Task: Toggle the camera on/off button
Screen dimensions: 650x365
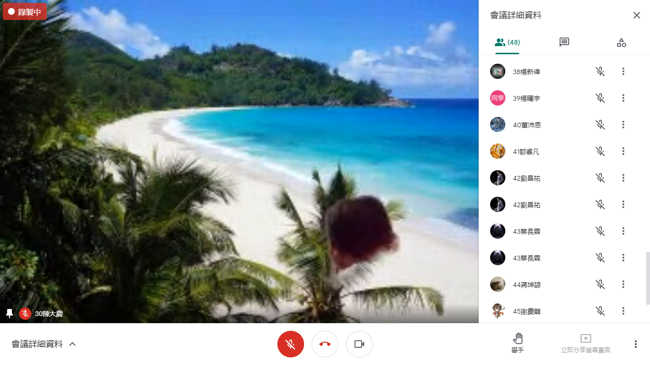Action: [359, 344]
